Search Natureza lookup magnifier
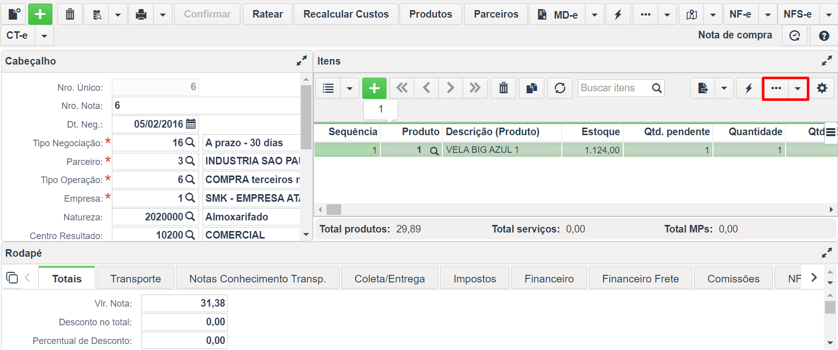This screenshot has height=350, width=838. pyautogui.click(x=190, y=217)
